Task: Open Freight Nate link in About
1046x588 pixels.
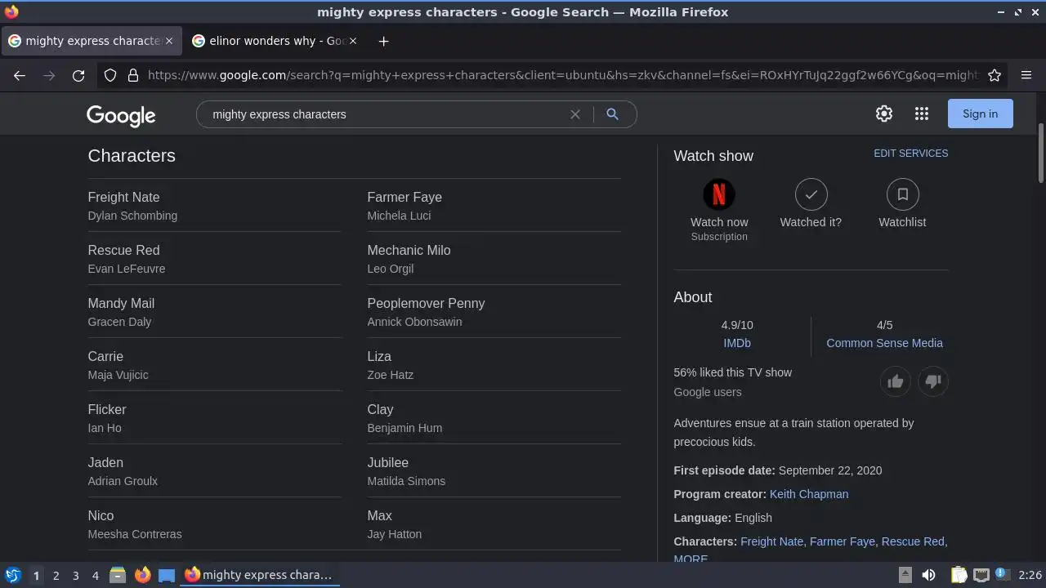Action: 771,541
